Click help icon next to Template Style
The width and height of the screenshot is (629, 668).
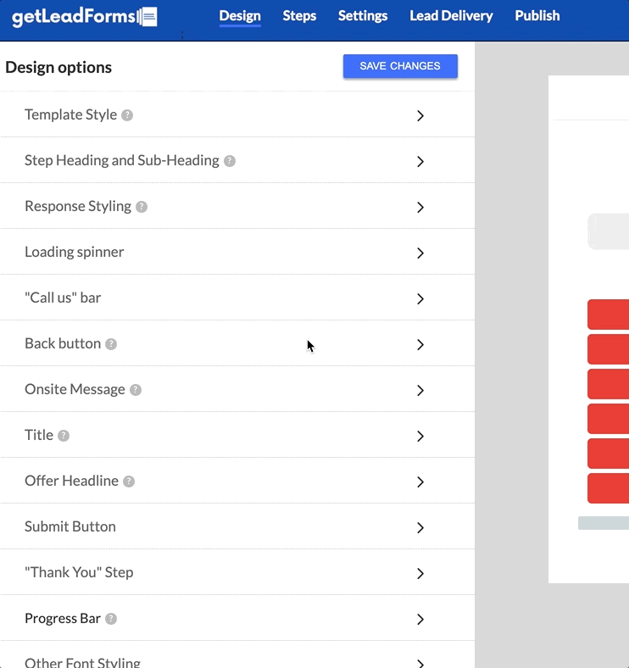click(x=127, y=115)
